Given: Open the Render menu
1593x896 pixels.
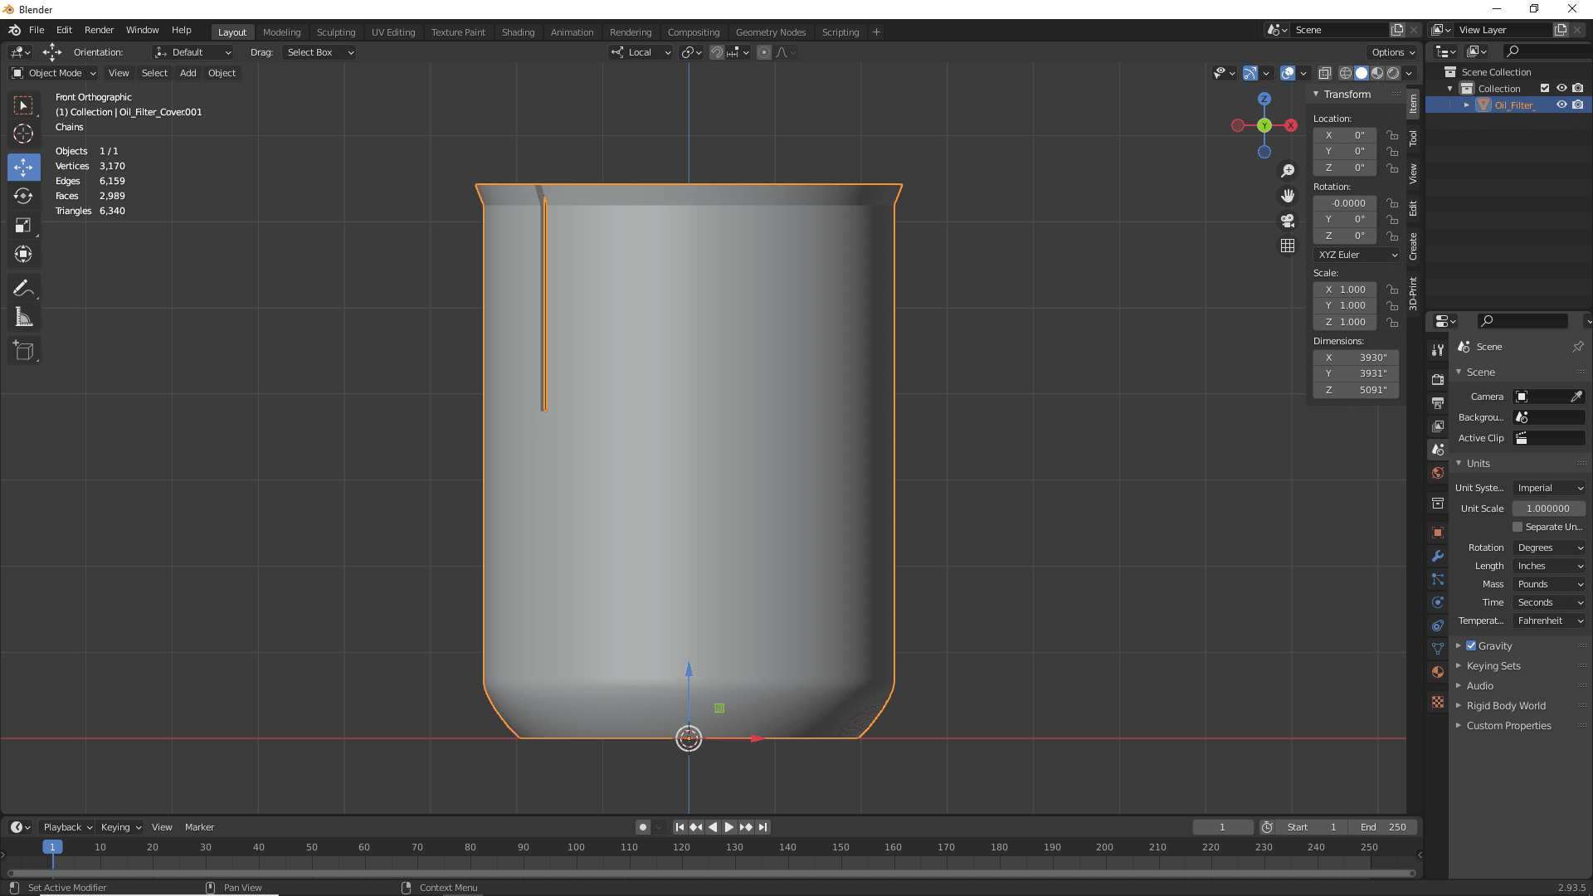Looking at the screenshot, I should [100, 30].
